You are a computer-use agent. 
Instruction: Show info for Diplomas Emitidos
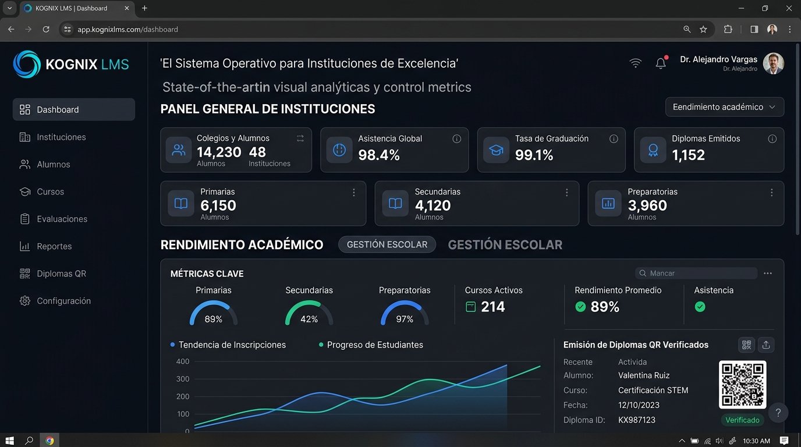tap(772, 139)
